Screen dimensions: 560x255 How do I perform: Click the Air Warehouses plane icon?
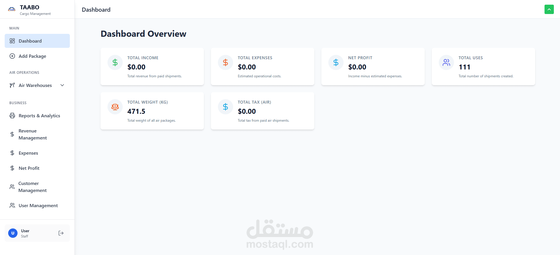click(x=12, y=85)
